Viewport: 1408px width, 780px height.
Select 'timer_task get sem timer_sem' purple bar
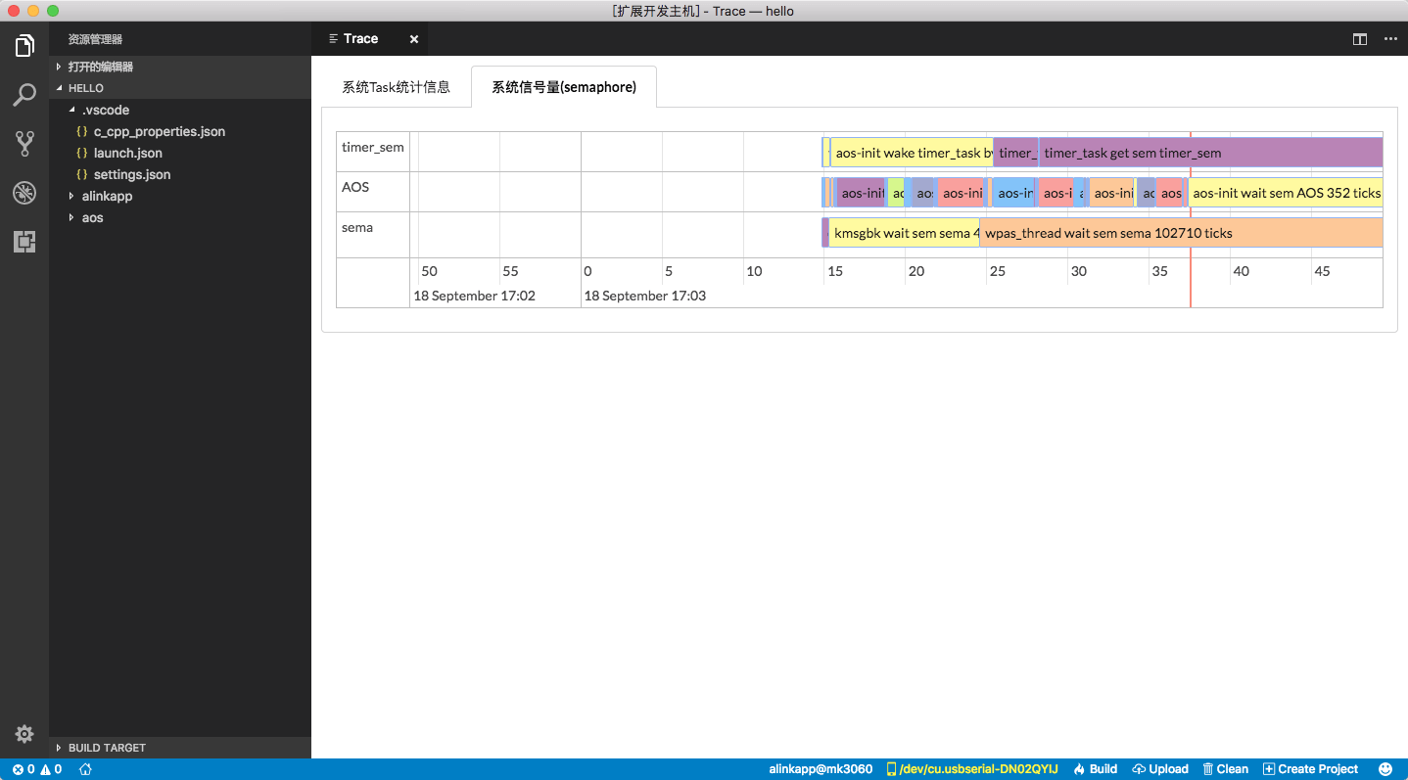coord(1210,153)
